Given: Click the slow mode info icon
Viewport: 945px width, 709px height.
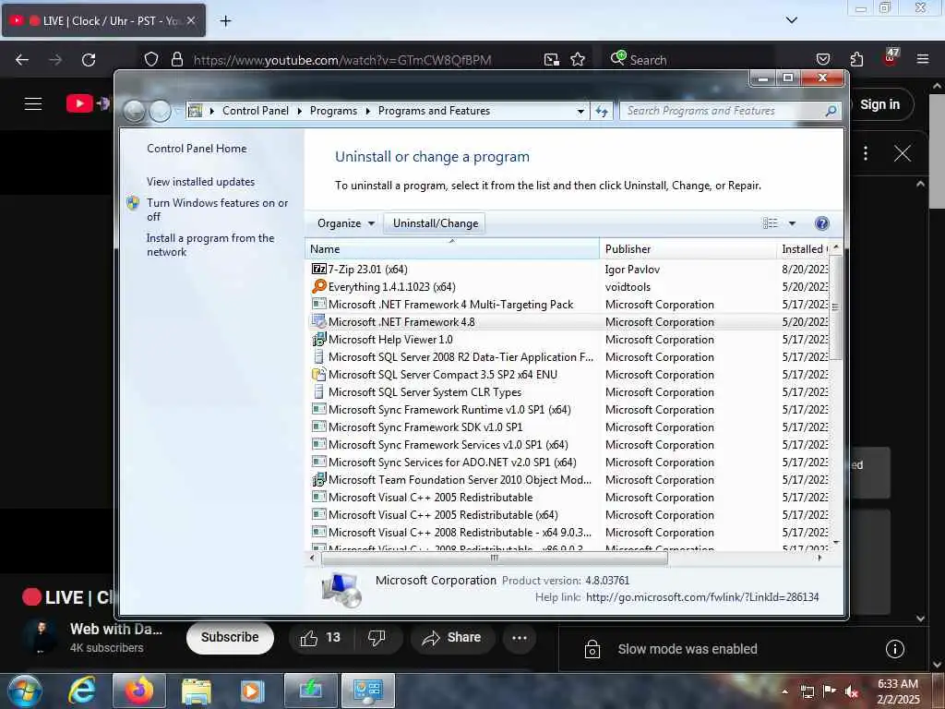Looking at the screenshot, I should click(895, 649).
